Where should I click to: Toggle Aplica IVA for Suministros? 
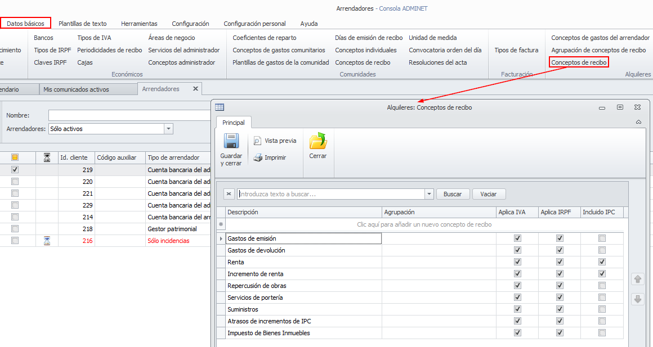(x=518, y=309)
